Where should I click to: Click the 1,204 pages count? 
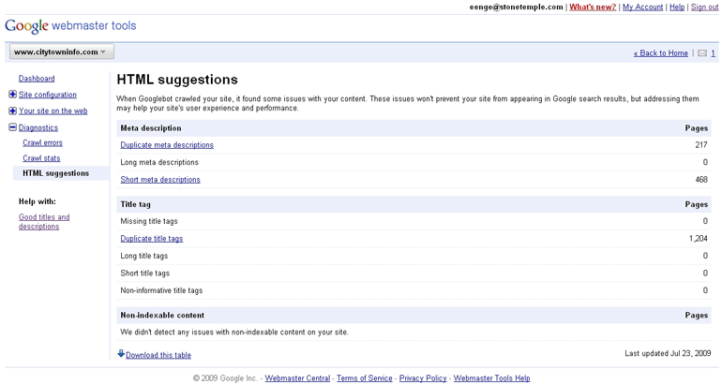point(698,239)
